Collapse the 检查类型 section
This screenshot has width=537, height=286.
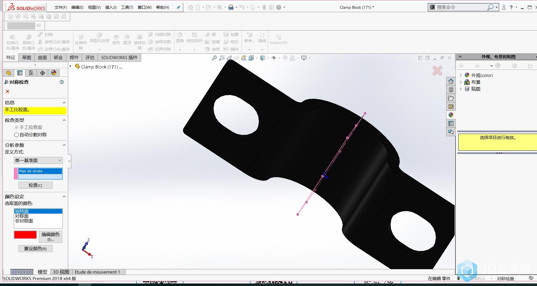[64, 120]
